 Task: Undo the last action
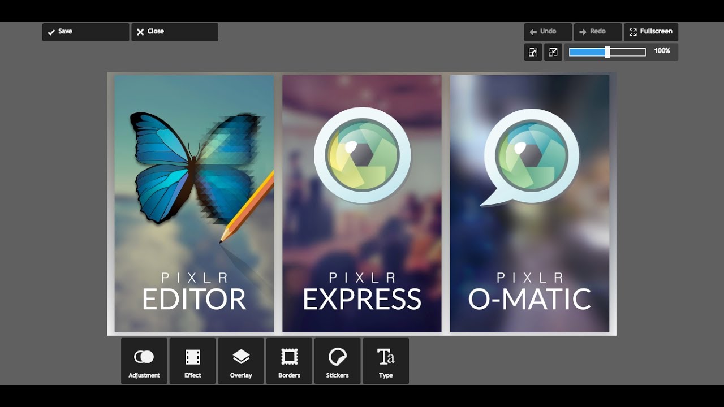(x=548, y=32)
